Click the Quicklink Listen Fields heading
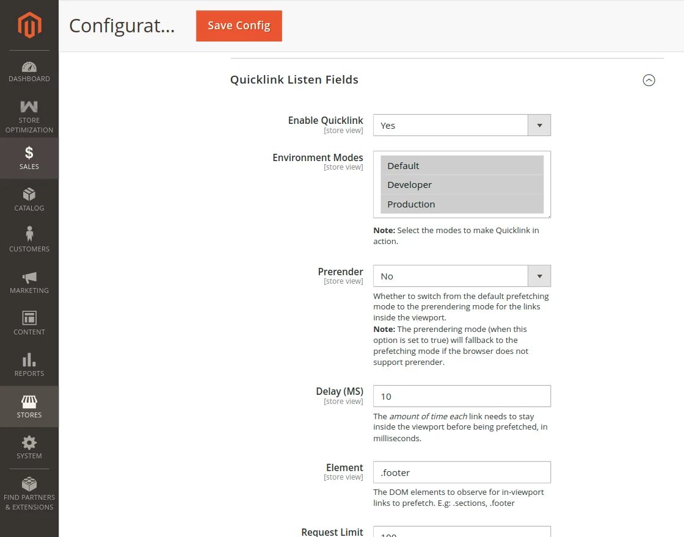This screenshot has height=537, width=684. (x=294, y=80)
